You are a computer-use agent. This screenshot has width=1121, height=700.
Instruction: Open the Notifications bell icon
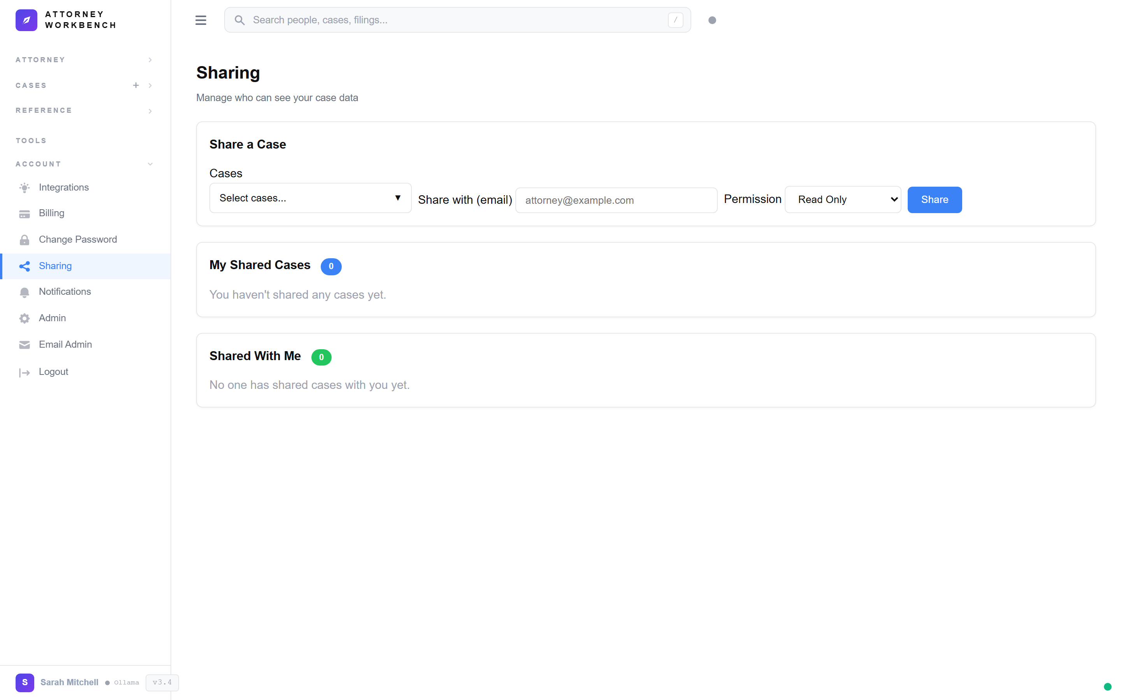click(x=25, y=292)
